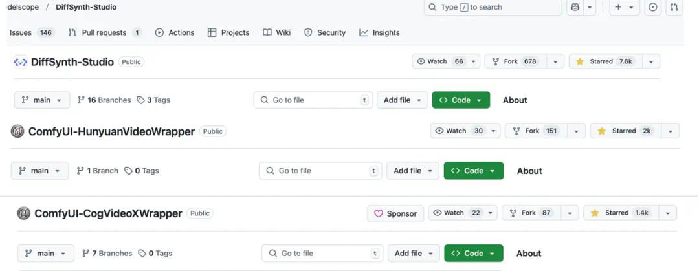Click the issues circle icon in header
Screen dimensions: 699x271
[653, 7]
